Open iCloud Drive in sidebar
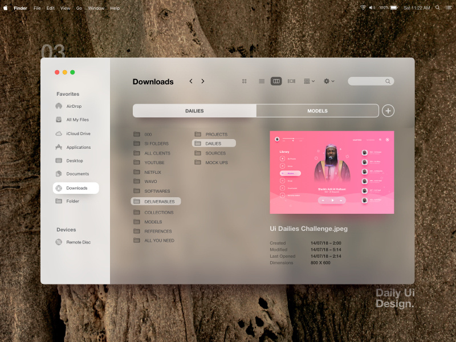This screenshot has width=456, height=342. [x=73, y=133]
